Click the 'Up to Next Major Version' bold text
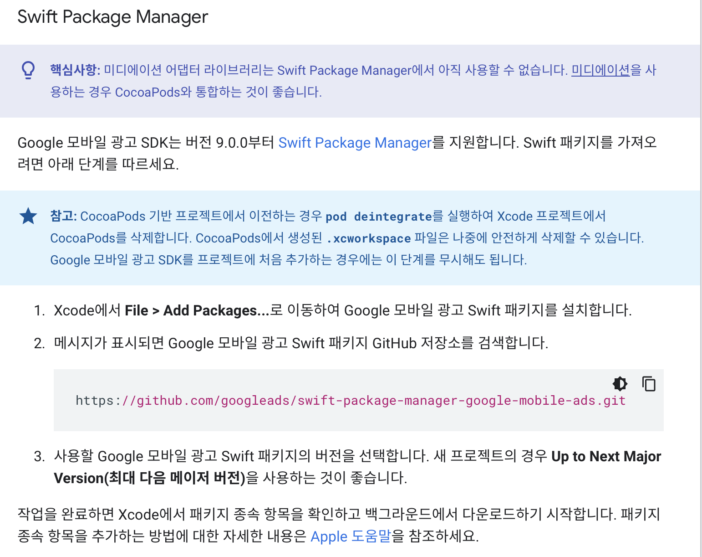 tap(357, 467)
